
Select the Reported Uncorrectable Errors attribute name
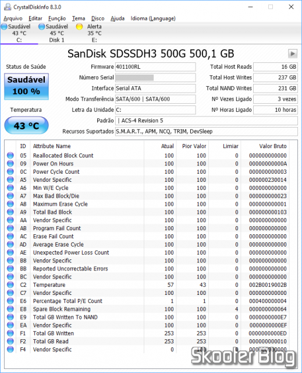click(70, 269)
